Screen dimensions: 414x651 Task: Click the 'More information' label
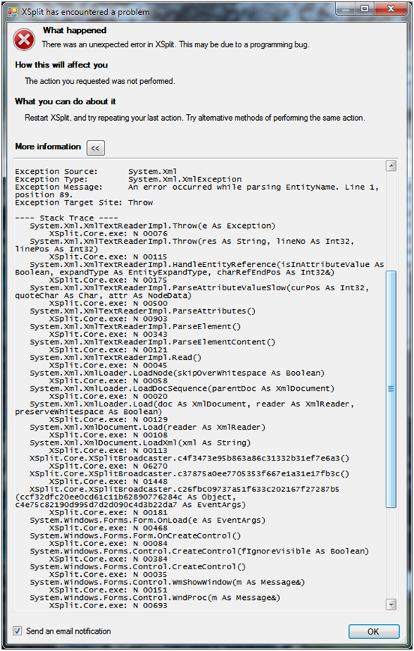48,146
